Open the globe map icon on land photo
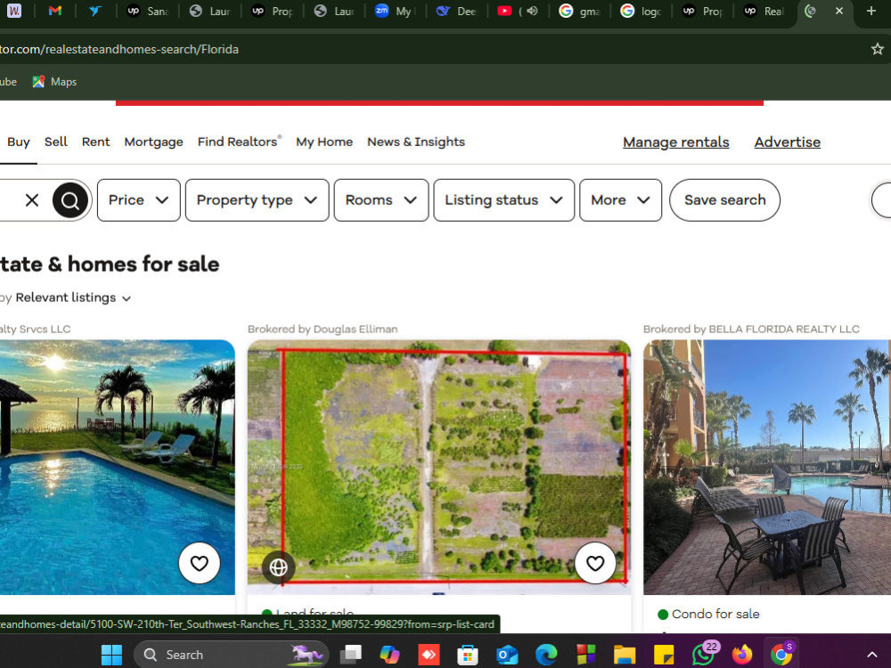This screenshot has width=891, height=668. [278, 566]
